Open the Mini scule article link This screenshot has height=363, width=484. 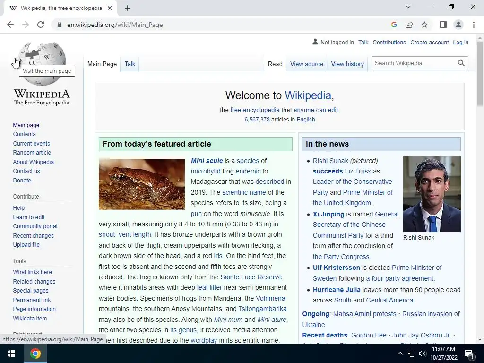[207, 161]
